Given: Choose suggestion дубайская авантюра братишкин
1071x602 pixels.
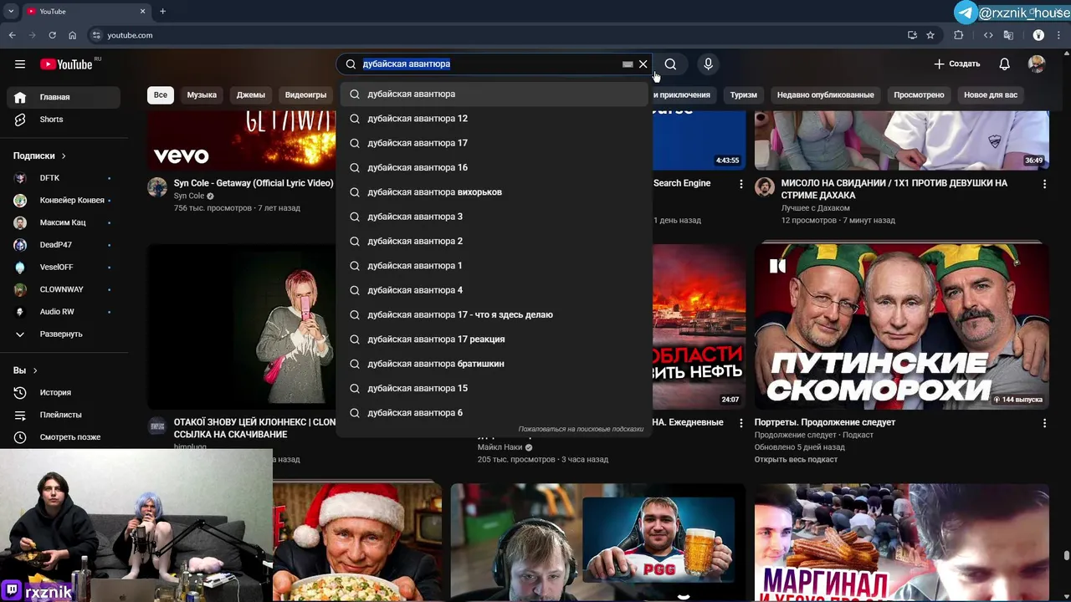Looking at the screenshot, I should click(x=495, y=364).
